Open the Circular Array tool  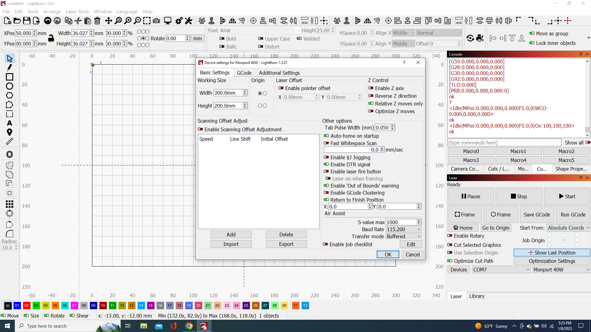click(10, 213)
